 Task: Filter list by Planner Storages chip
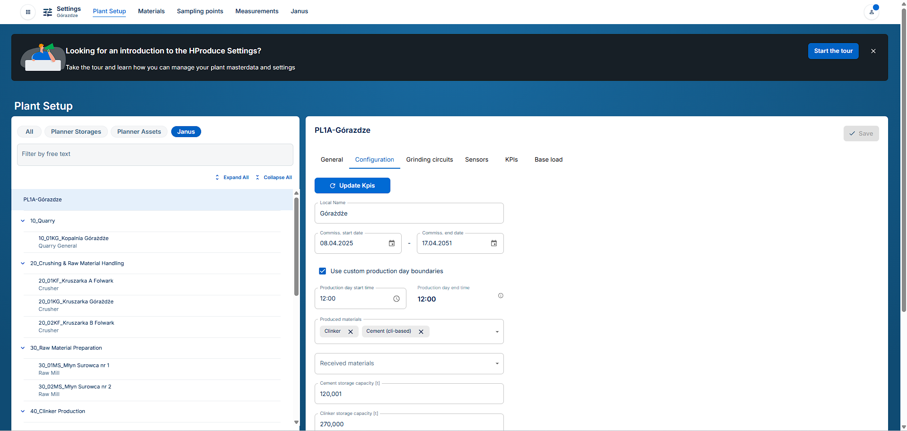[76, 132]
